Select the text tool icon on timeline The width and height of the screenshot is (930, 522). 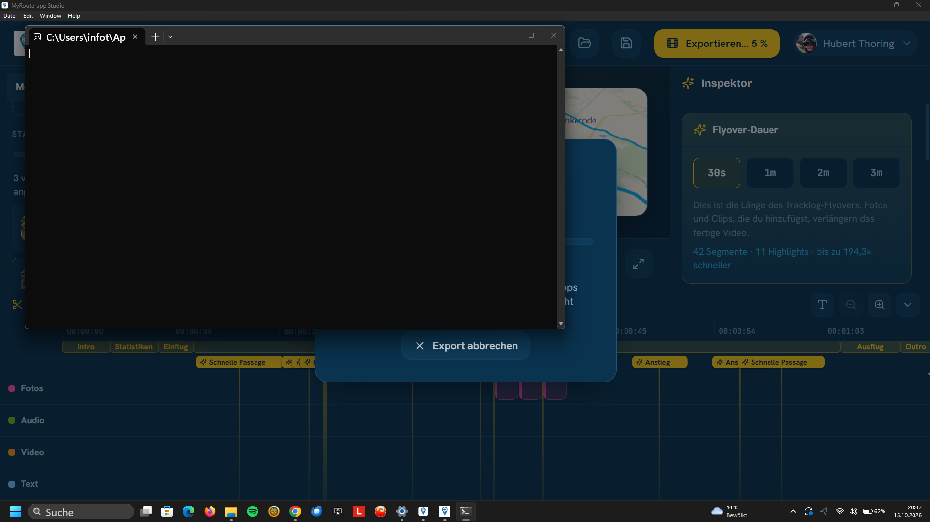[x=822, y=305]
